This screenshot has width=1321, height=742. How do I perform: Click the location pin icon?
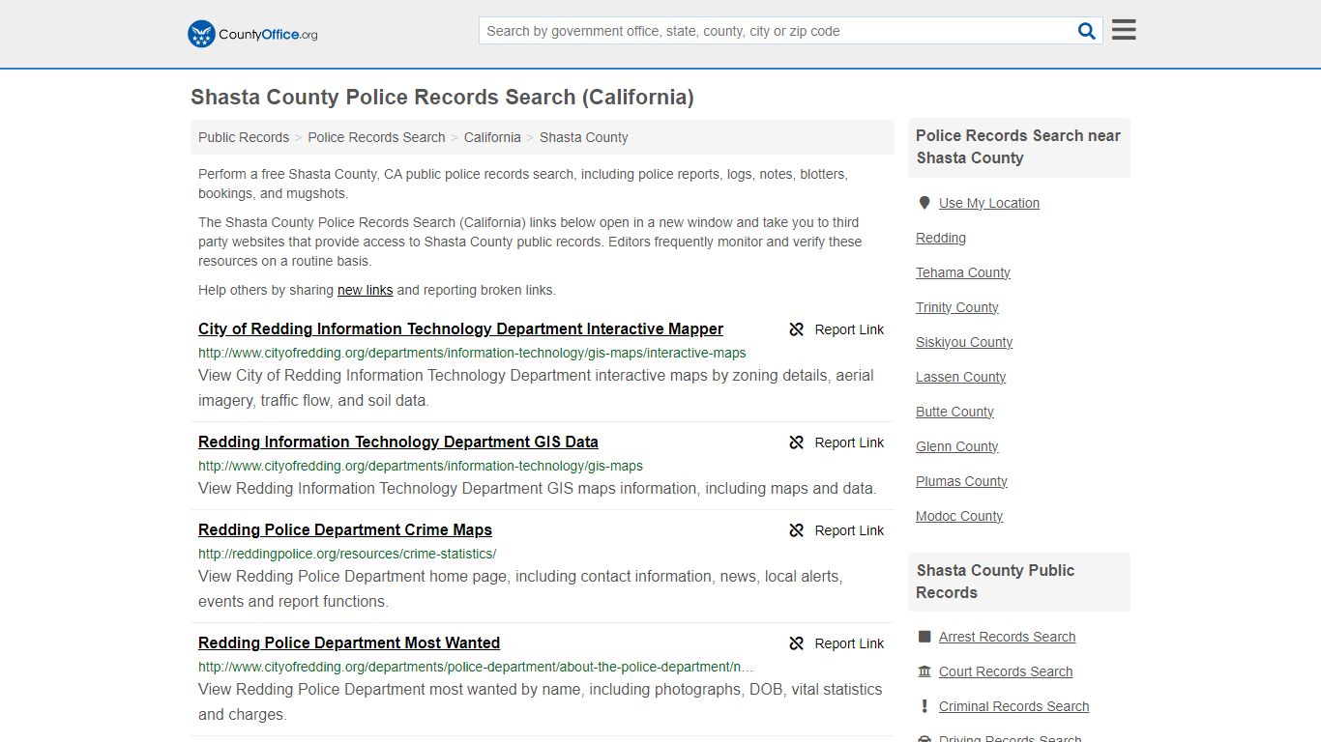click(x=925, y=203)
